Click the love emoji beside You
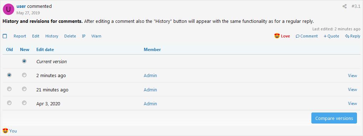This screenshot has width=363, height=136. pyautogui.click(x=5, y=131)
